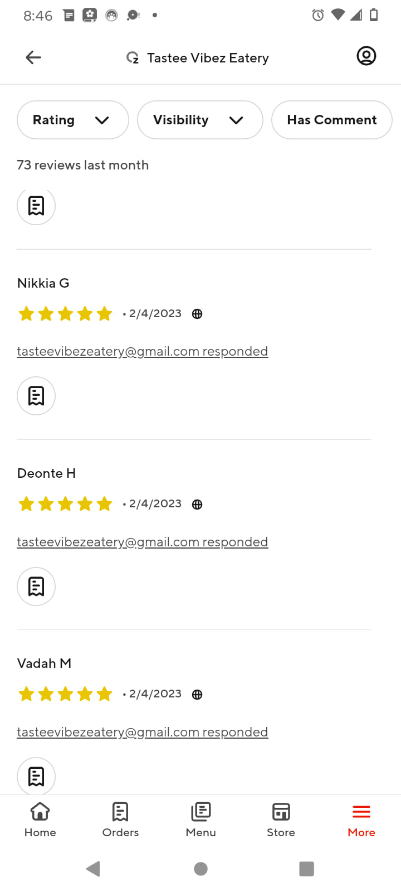Tap the chevron on the Rating chip
401x892 pixels.
pyautogui.click(x=102, y=120)
